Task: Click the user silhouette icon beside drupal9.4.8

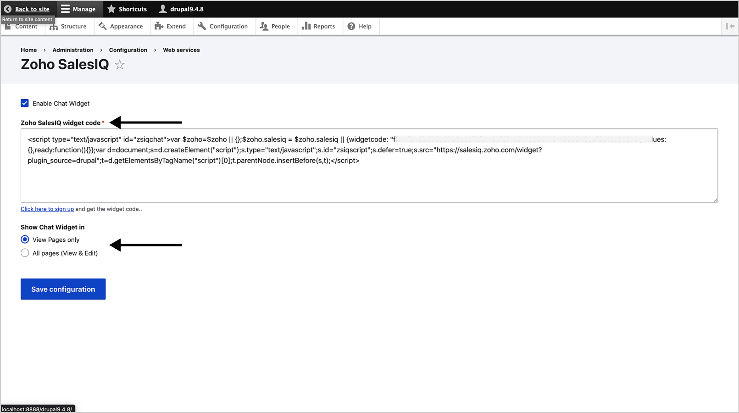Action: click(x=163, y=9)
